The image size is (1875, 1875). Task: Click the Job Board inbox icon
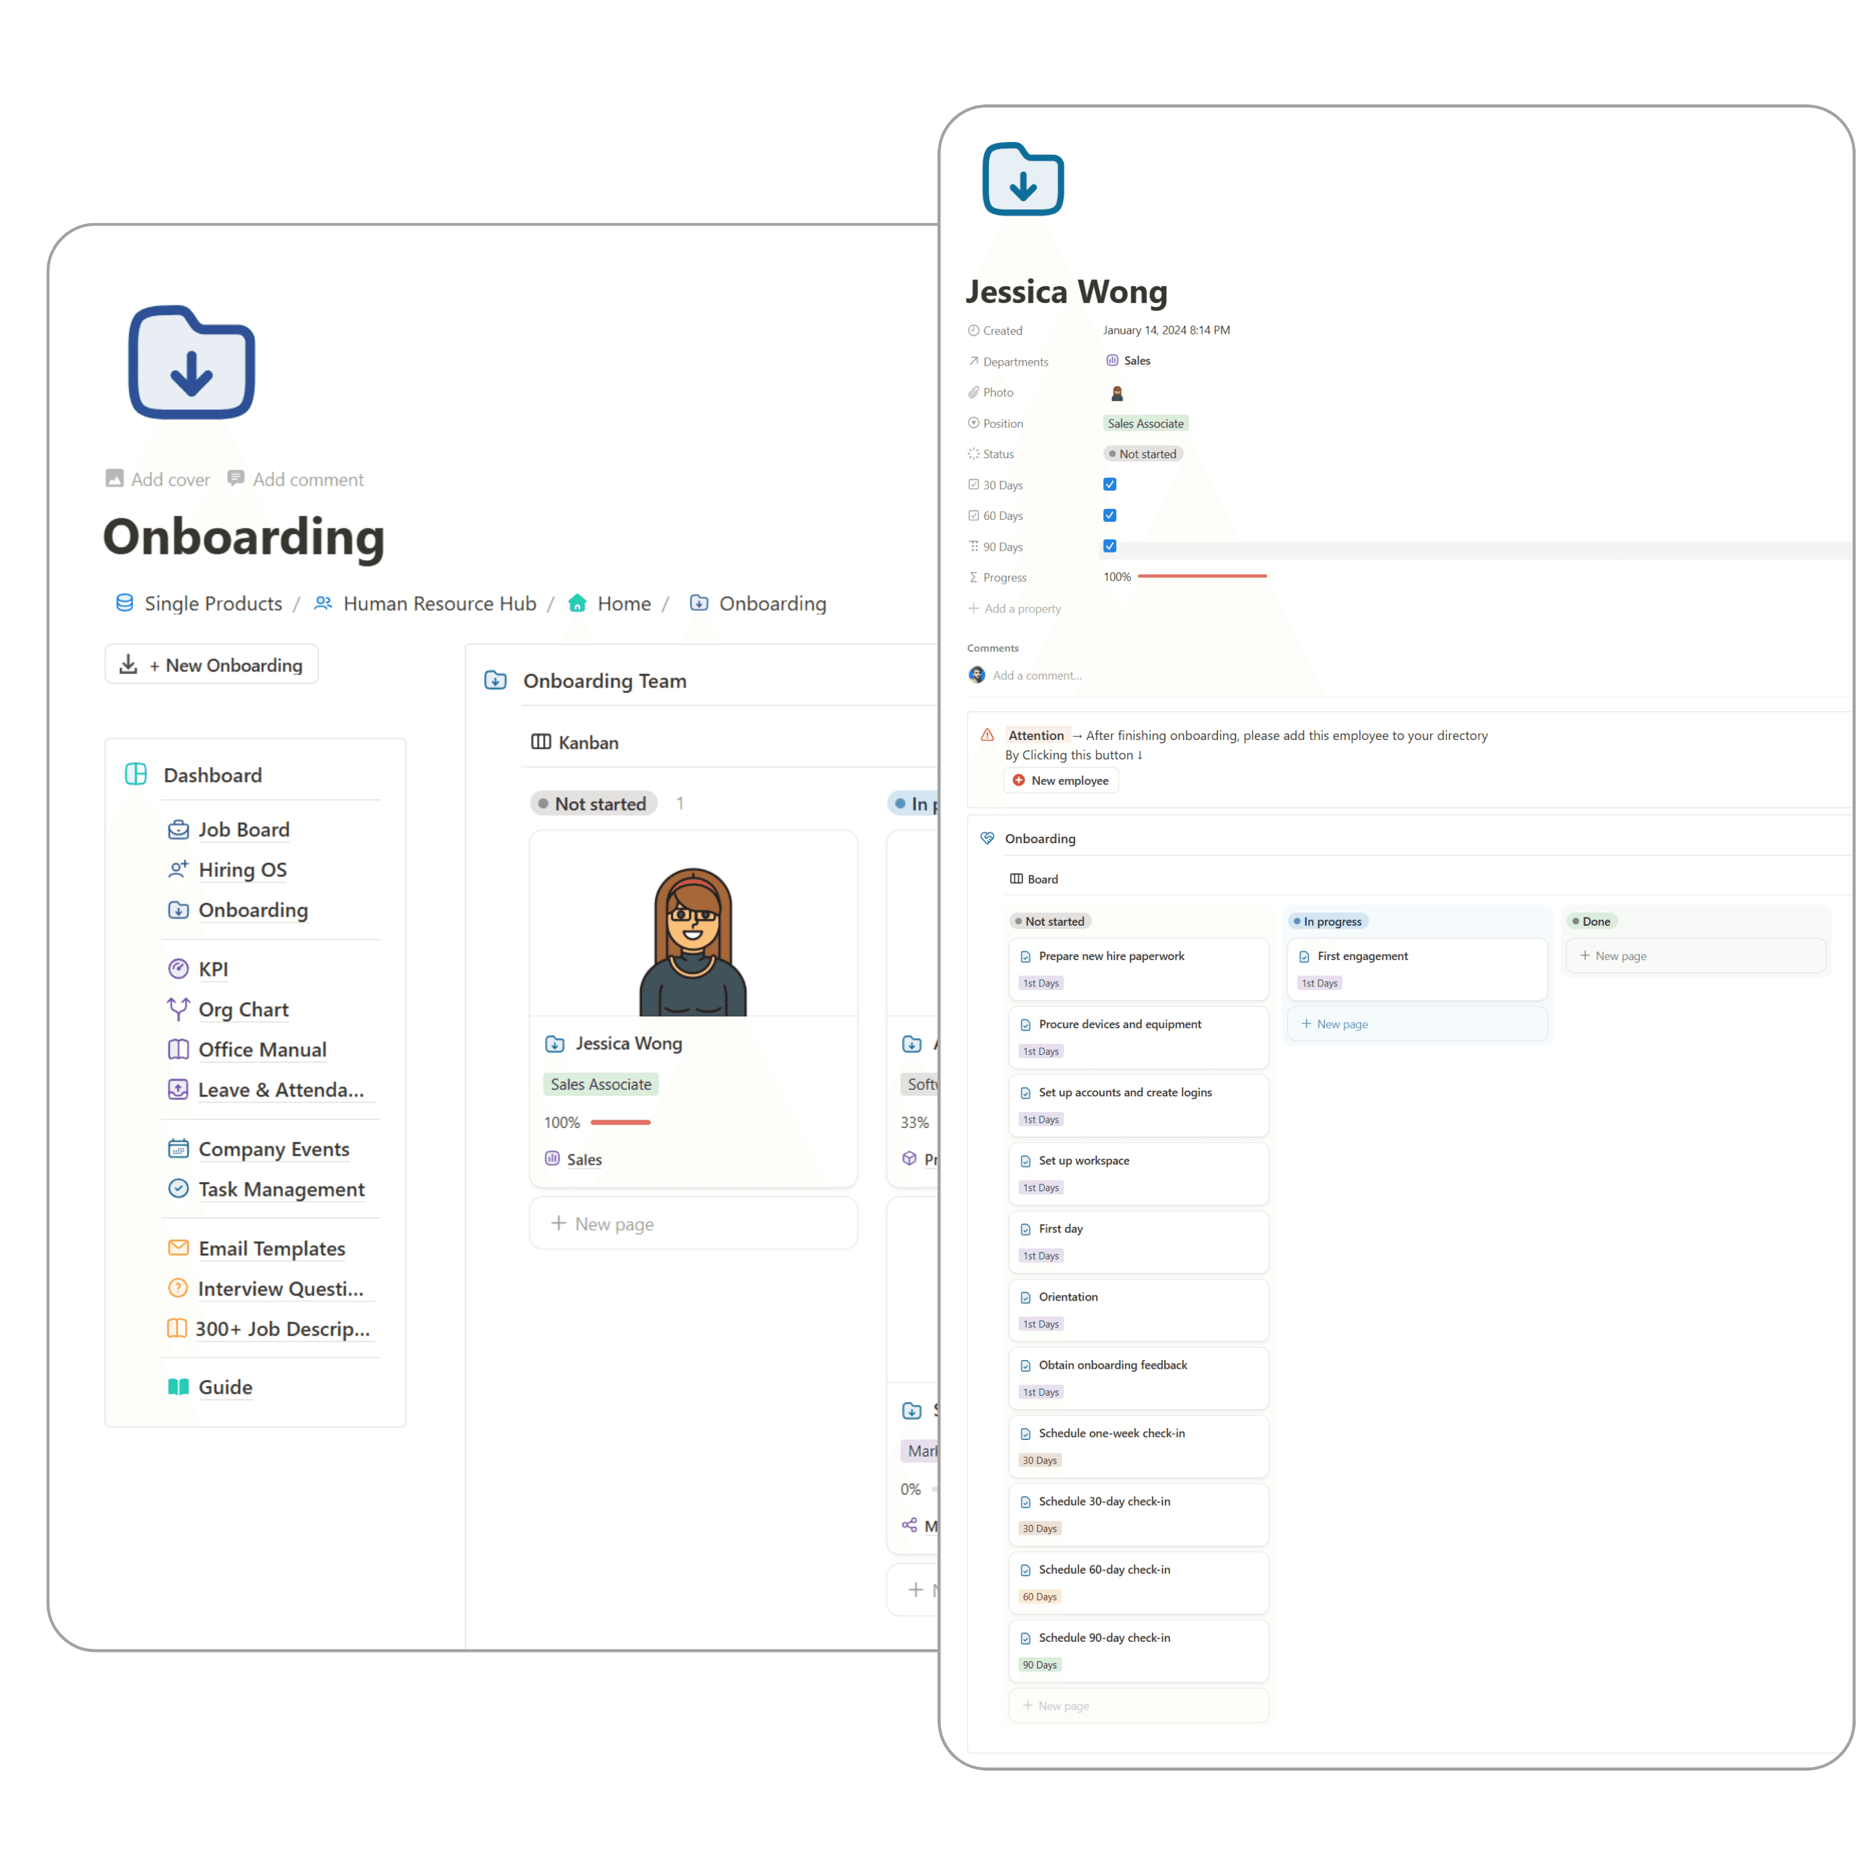pos(179,830)
